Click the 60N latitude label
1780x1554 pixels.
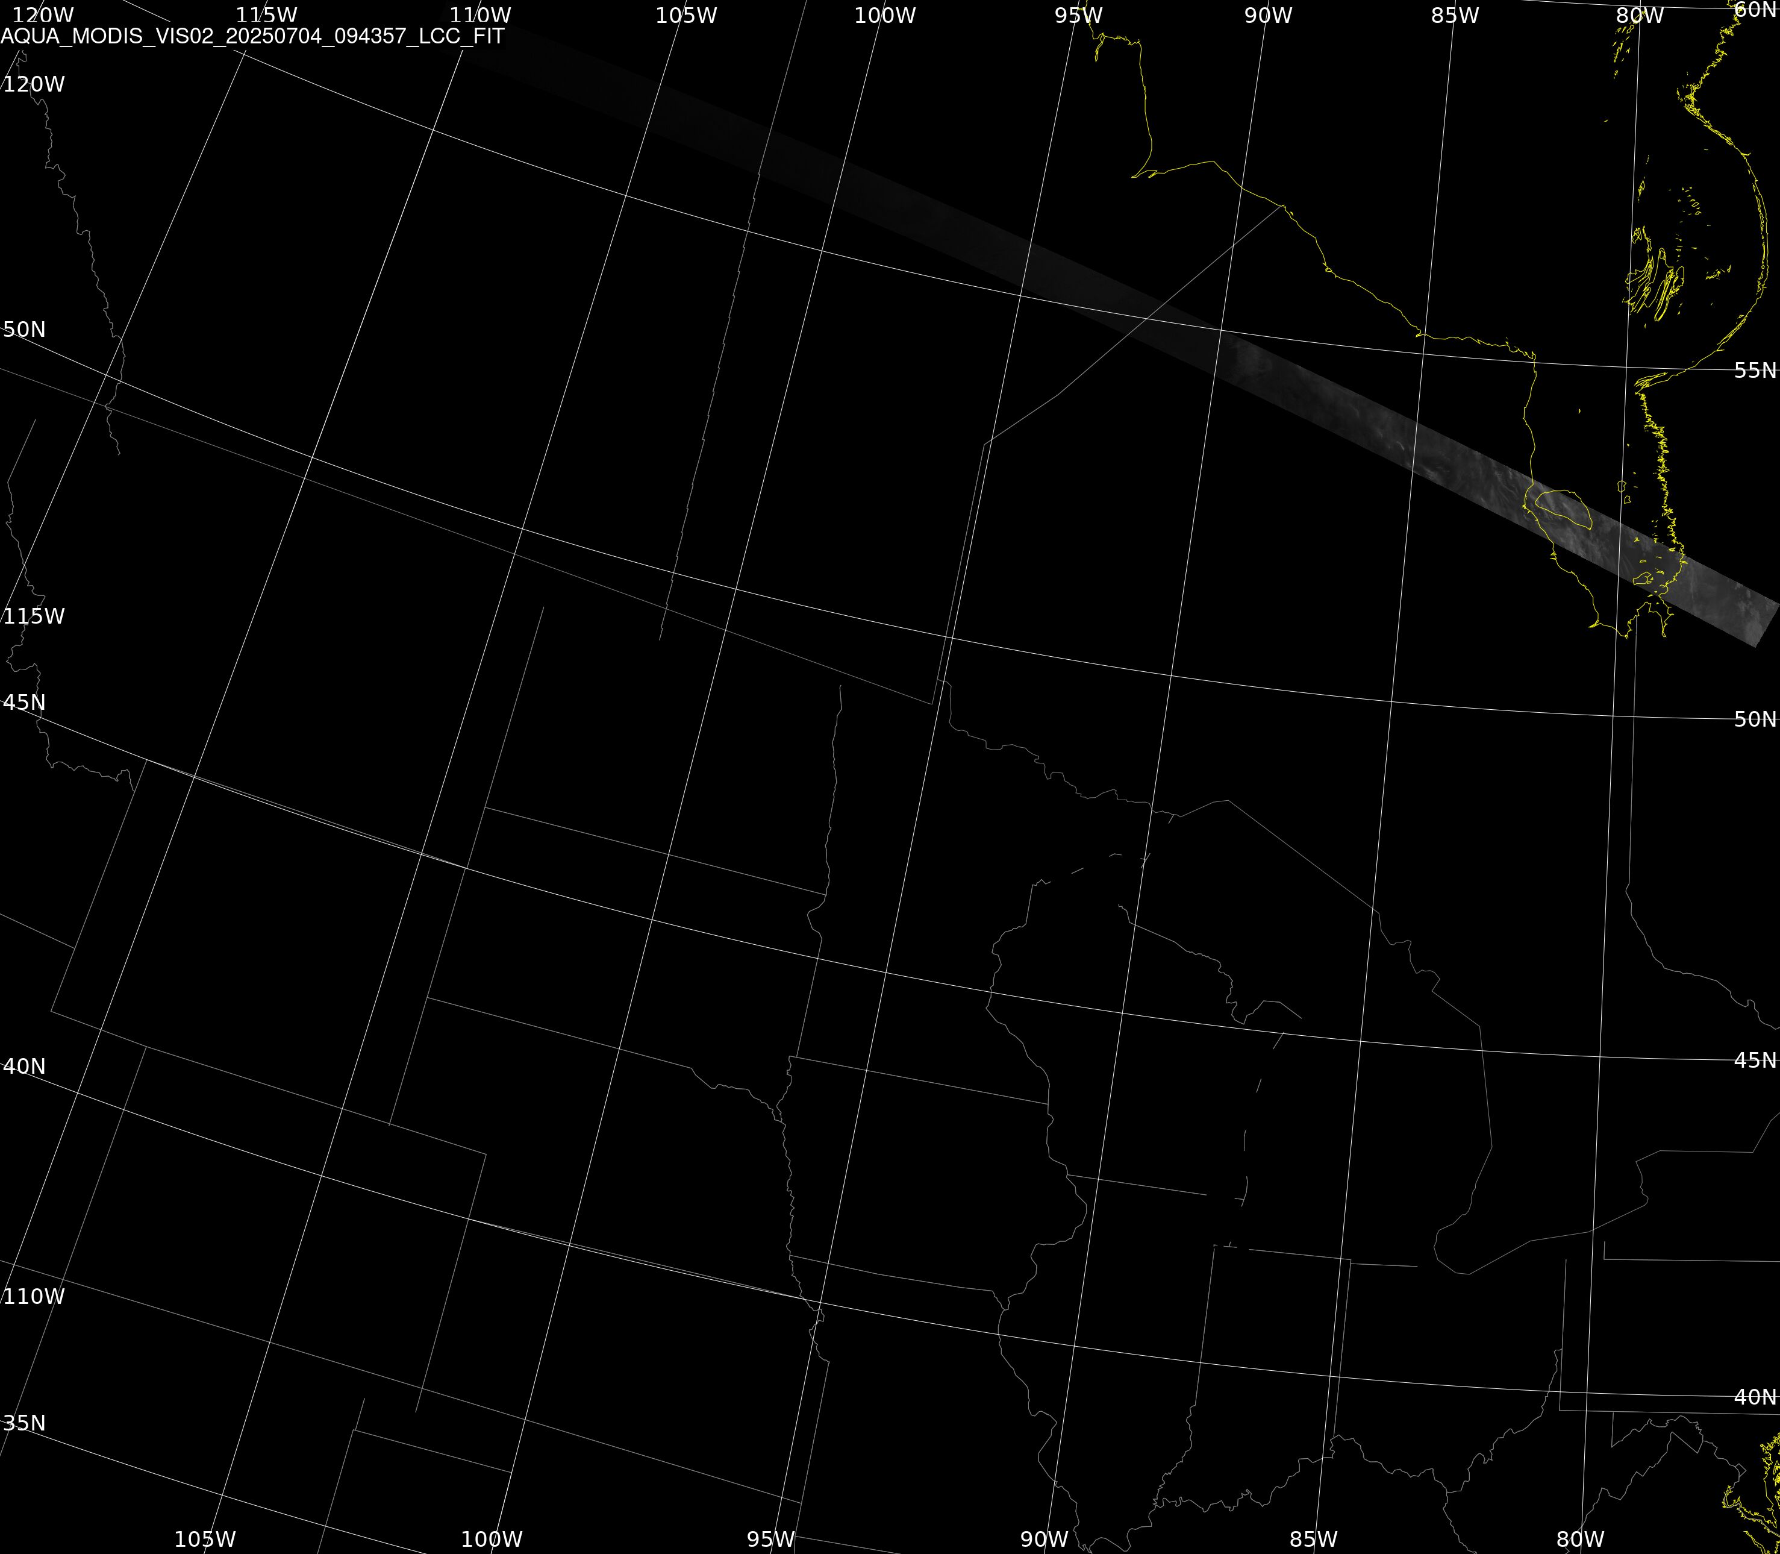pos(1756,10)
